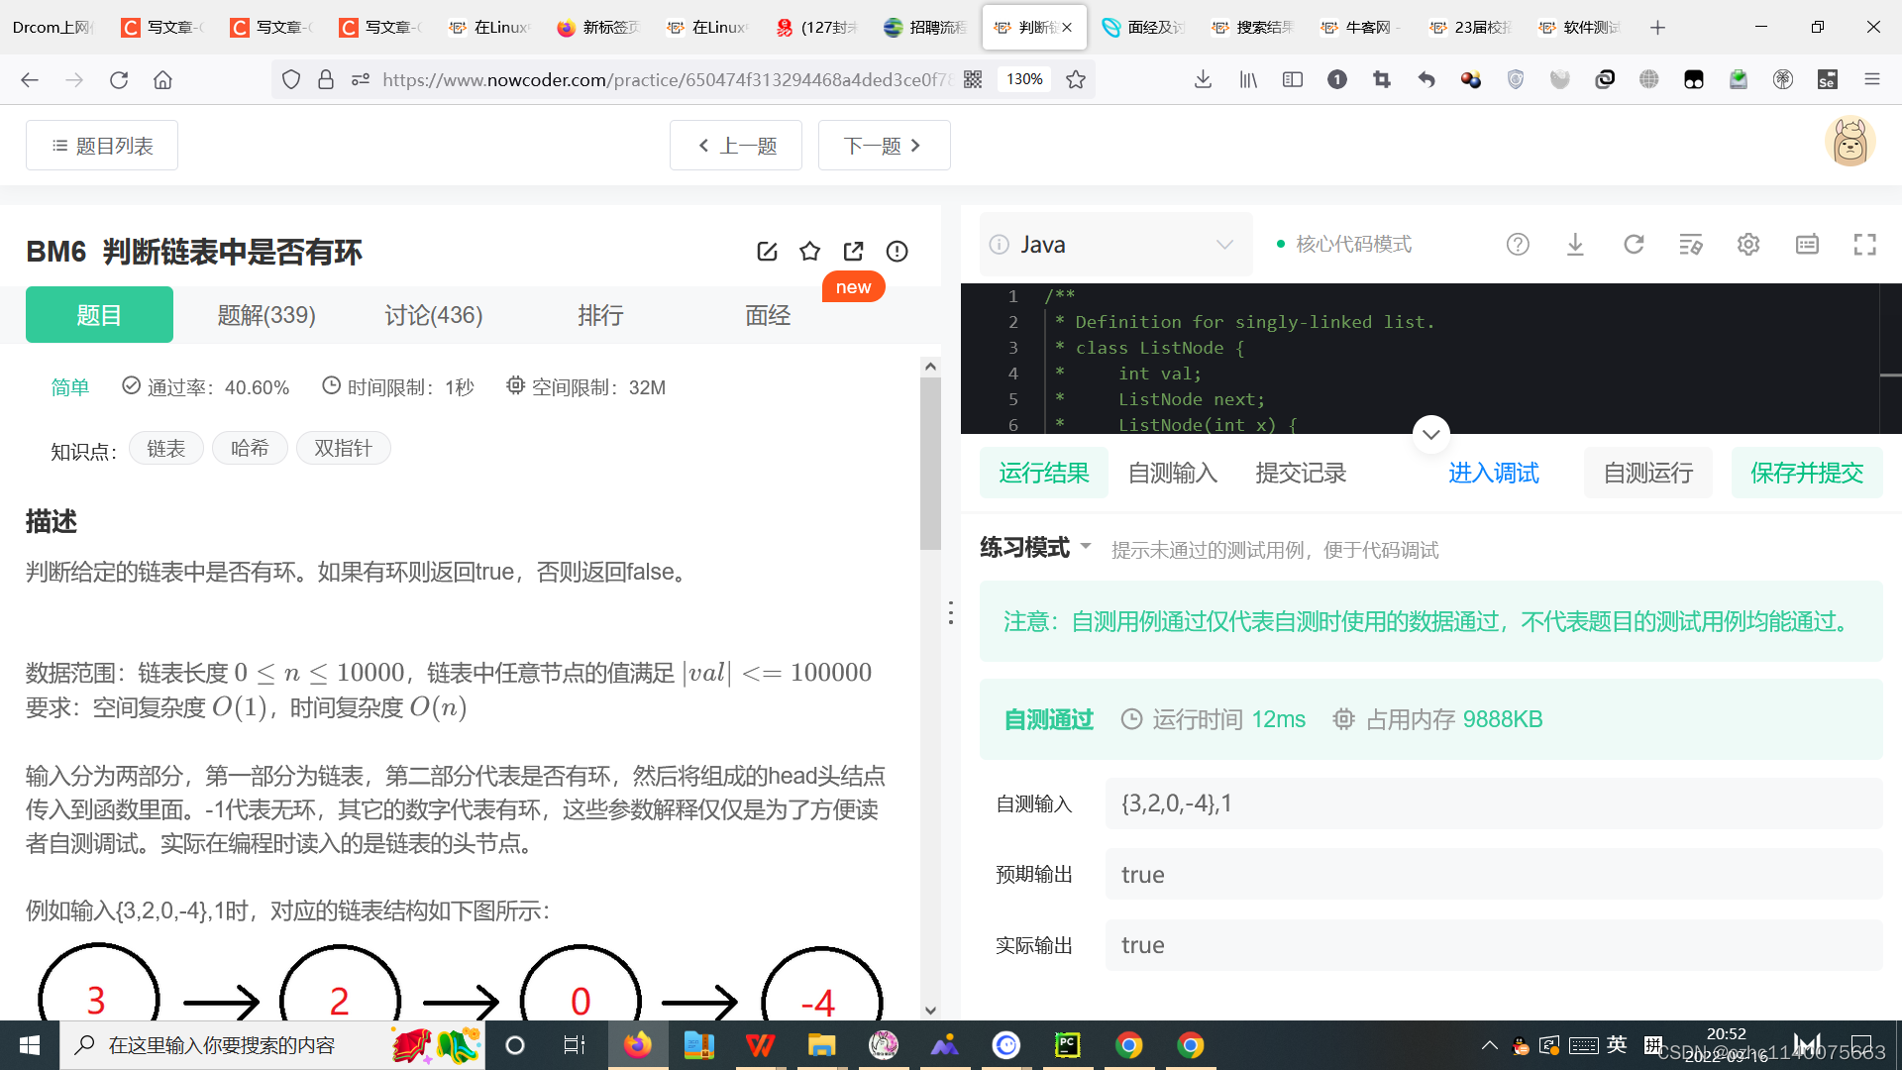Screen dimensions: 1902x1070
Task: Open the code editor settings gear
Action: [x=1747, y=244]
